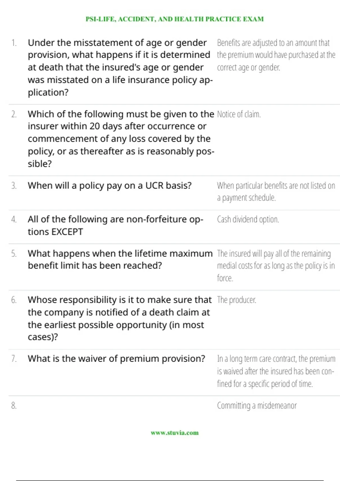The height and width of the screenshot is (481, 340).
Task: Click the "Cash dividend option." answer
Action: pos(248,220)
